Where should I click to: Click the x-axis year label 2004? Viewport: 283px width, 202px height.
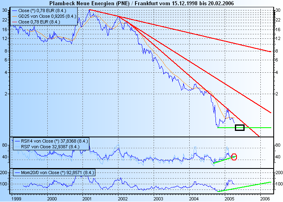coord(194,199)
